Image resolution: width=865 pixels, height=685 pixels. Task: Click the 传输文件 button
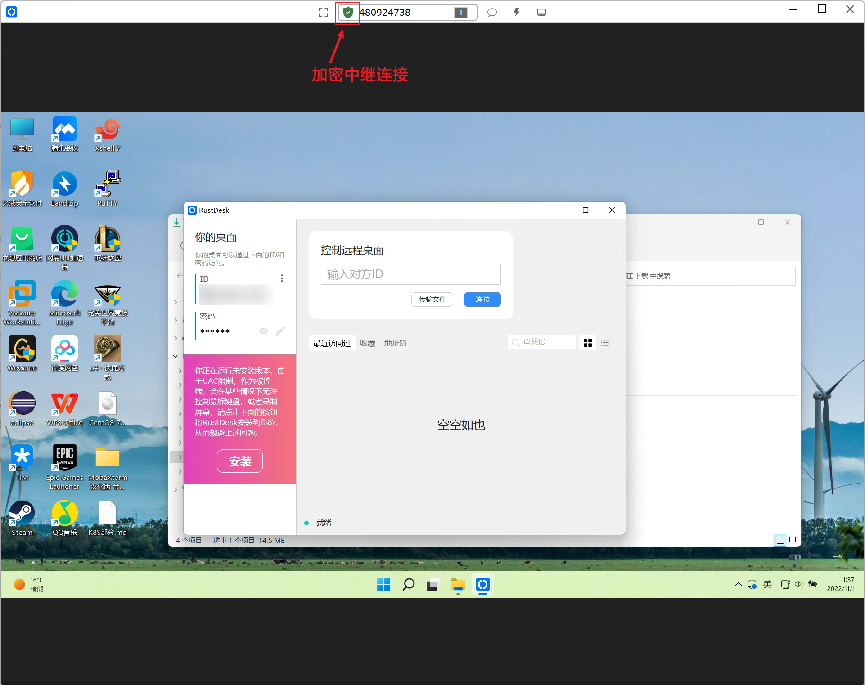click(432, 300)
